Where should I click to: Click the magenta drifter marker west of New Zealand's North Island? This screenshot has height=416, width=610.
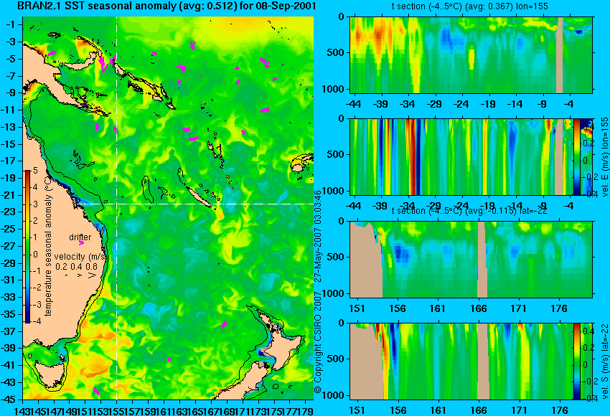pos(224,324)
